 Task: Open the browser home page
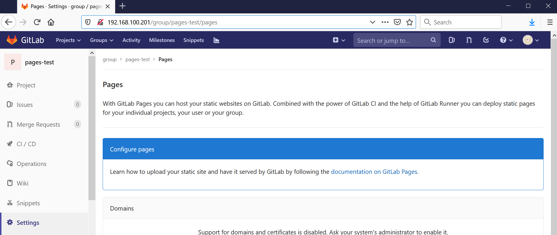(x=51, y=22)
